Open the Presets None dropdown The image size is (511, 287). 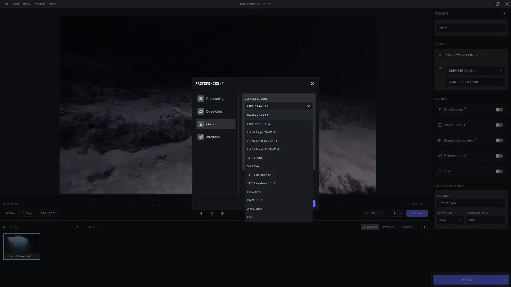pyautogui.click(x=470, y=28)
